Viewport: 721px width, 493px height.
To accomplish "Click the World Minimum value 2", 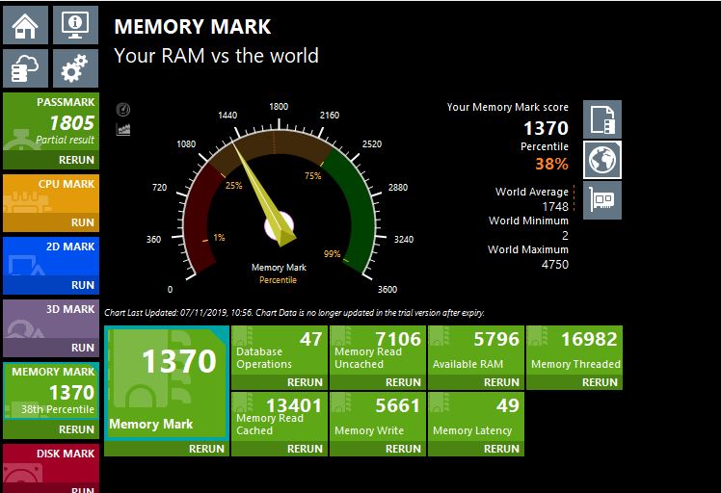I will [565, 236].
